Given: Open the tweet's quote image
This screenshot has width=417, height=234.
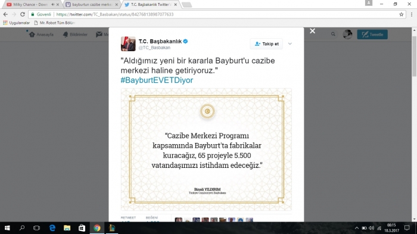Looking at the screenshot, I should (x=206, y=149).
